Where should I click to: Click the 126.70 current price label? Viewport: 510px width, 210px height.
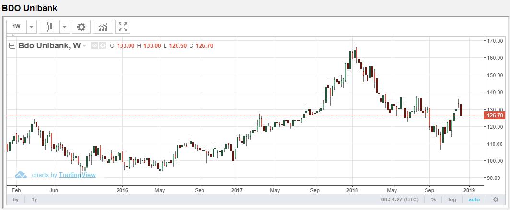pos(494,115)
